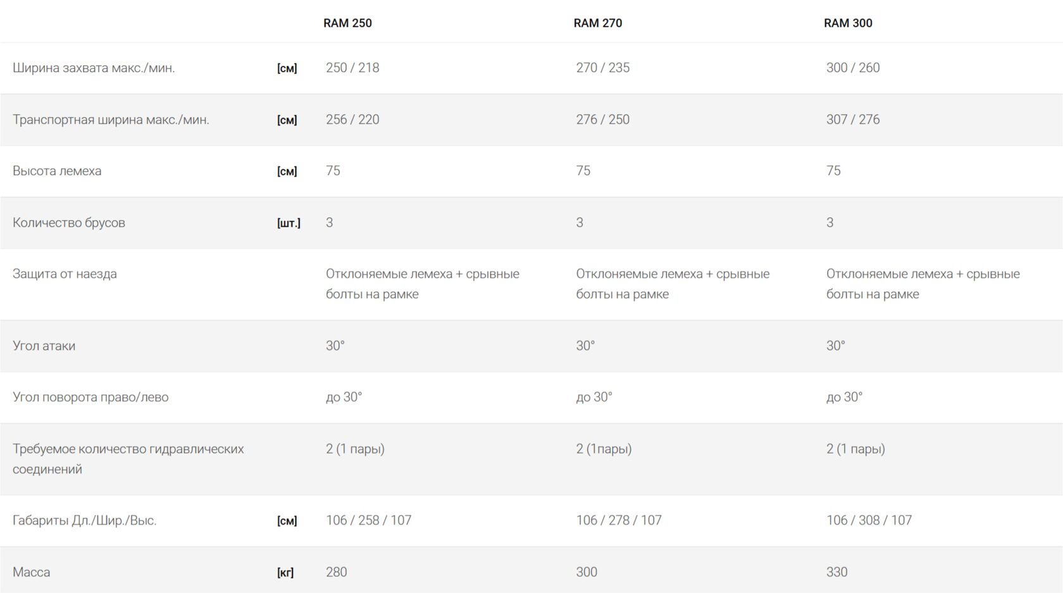Image resolution: width=1063 pixels, height=593 pixels.
Task: Select the 'Количество брусов' row label
Action: tap(69, 223)
